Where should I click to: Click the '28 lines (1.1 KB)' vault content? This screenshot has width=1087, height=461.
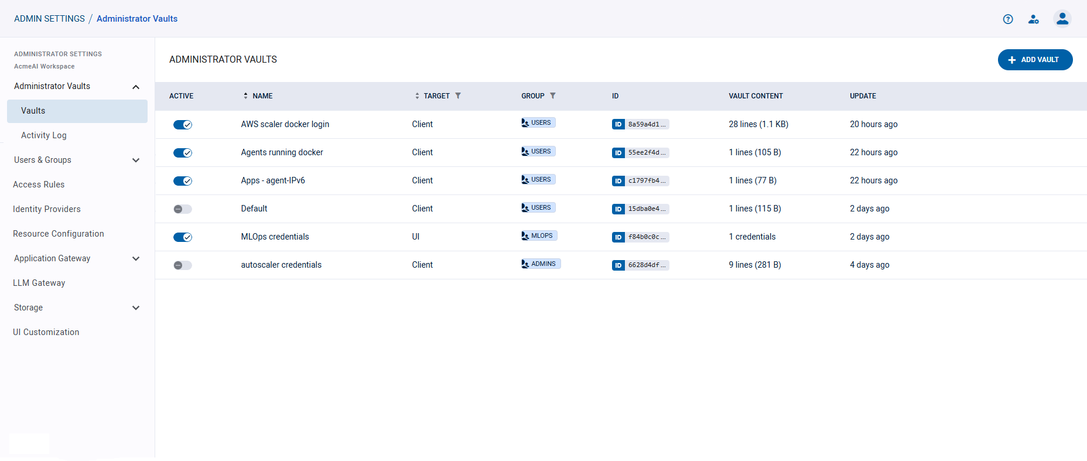point(758,124)
